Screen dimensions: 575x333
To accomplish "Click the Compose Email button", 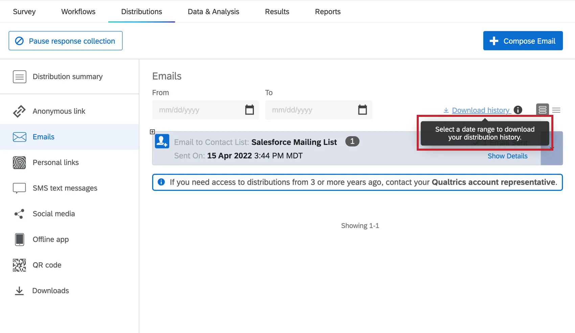I will (523, 41).
